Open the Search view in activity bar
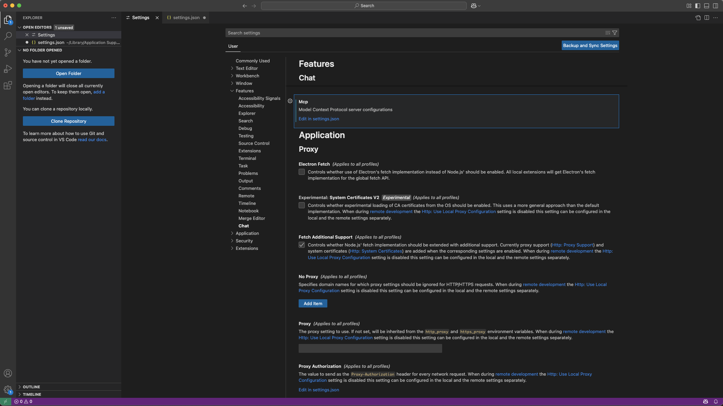Screen dimensions: 723x406 point(8,36)
